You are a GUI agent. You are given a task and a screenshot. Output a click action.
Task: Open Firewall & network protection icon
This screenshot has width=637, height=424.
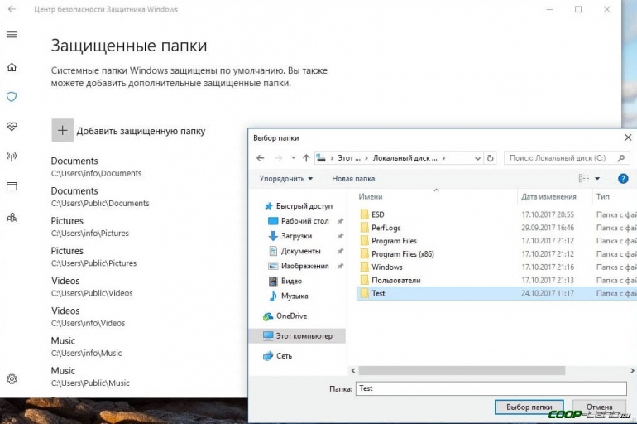12,157
